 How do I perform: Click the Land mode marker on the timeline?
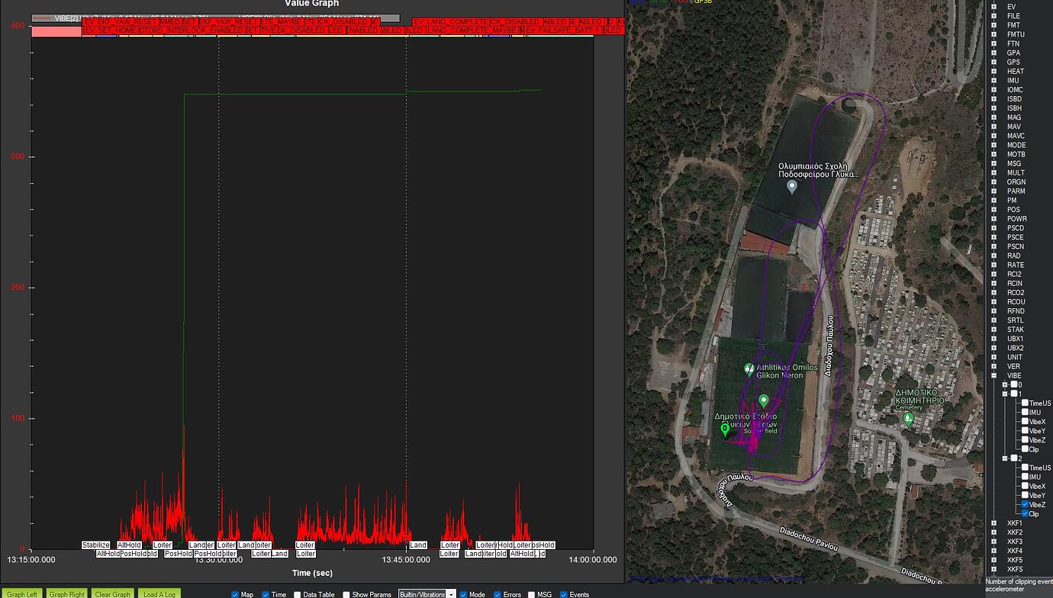418,545
